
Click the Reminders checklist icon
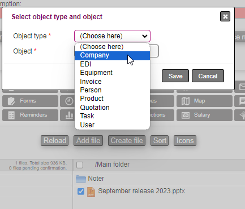11,115
